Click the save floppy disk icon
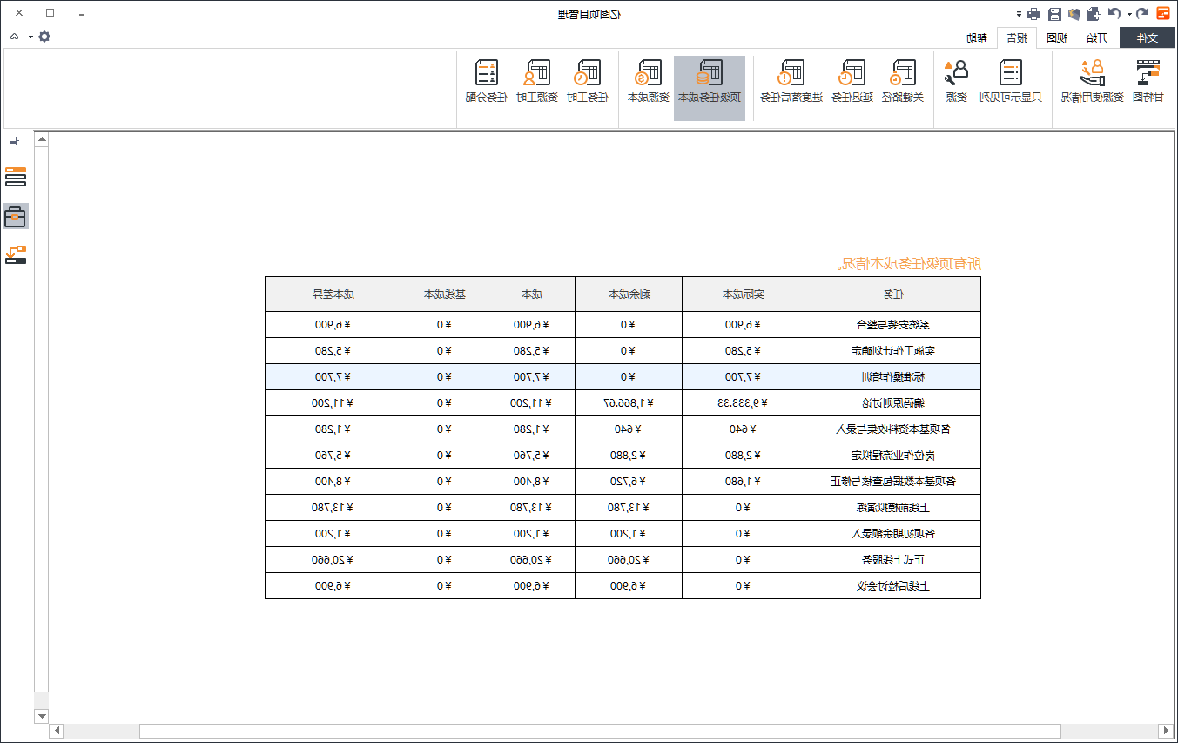Image resolution: width=1178 pixels, height=743 pixels. (1054, 14)
